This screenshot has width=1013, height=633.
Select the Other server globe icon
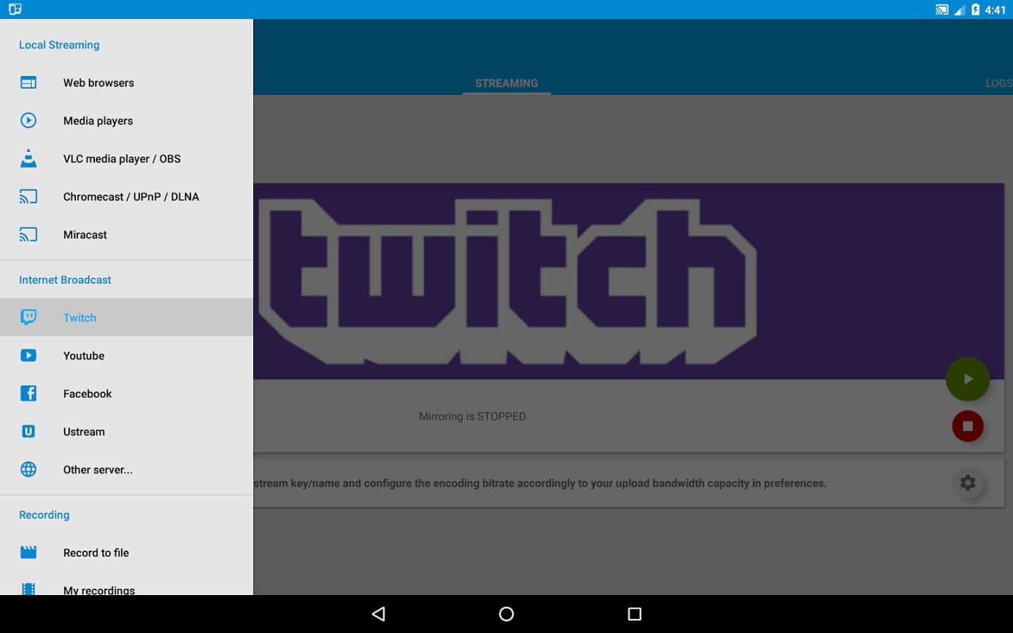[x=28, y=470]
